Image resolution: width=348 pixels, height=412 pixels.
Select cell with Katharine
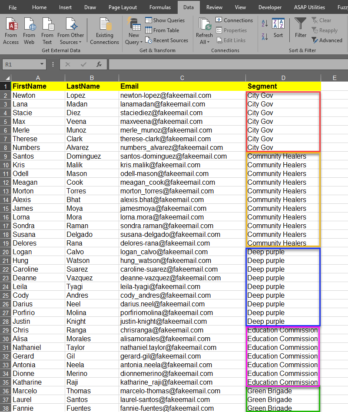(x=38, y=382)
